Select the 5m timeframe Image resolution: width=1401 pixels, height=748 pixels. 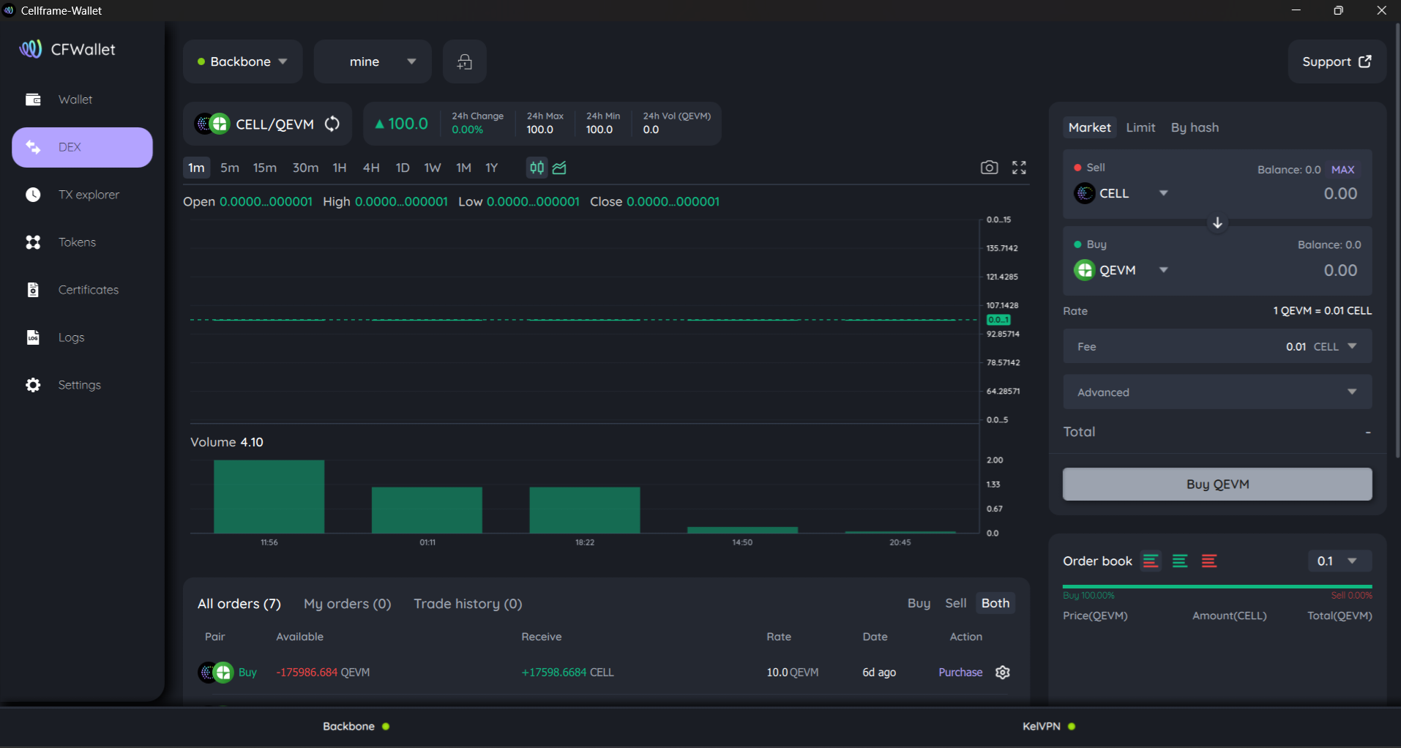click(230, 168)
